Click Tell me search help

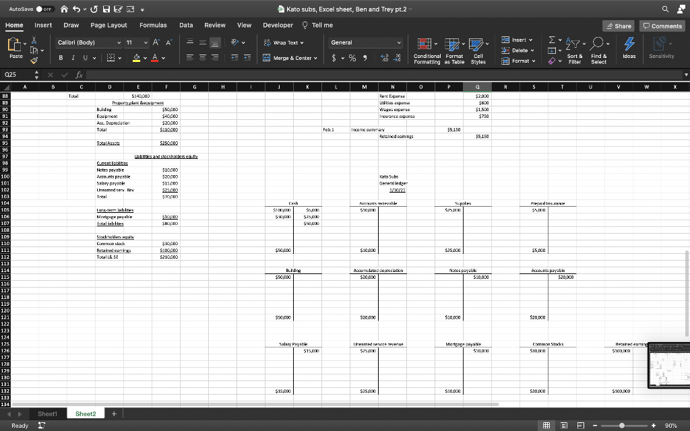point(317,25)
